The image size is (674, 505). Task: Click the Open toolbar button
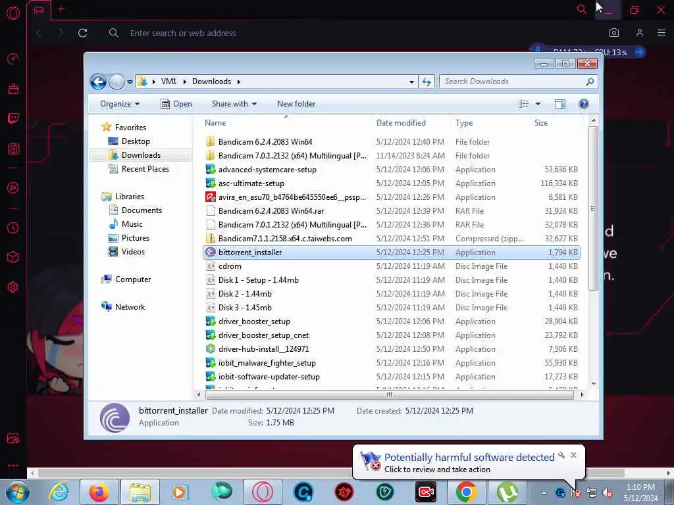click(x=176, y=104)
